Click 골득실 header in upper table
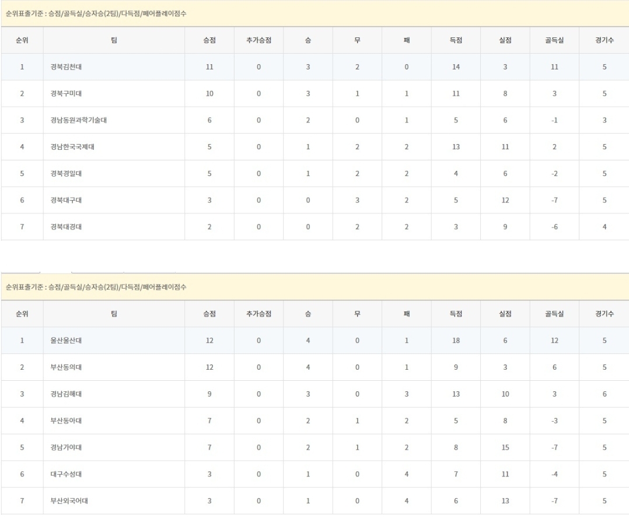The width and height of the screenshot is (629, 519). 554,40
